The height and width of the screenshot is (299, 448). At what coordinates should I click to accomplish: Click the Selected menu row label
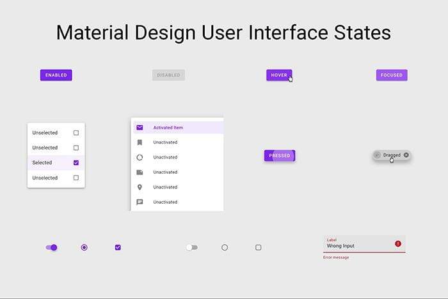pyautogui.click(x=42, y=163)
